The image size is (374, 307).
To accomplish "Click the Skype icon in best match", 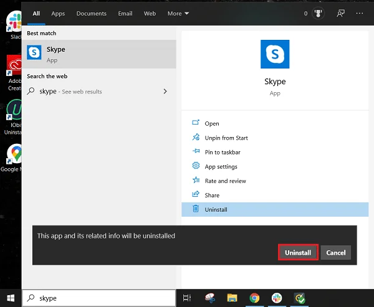I will pos(34,52).
